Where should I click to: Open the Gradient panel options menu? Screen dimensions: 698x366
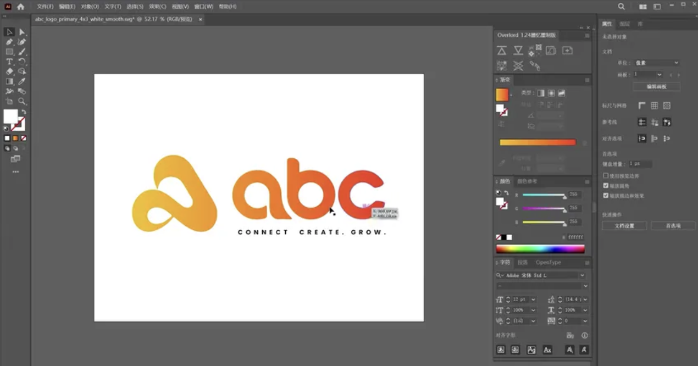pos(586,80)
